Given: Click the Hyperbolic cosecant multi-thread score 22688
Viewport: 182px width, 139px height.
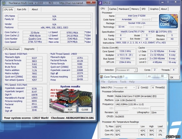Looking at the screenshot, I should (x=80, y=70).
